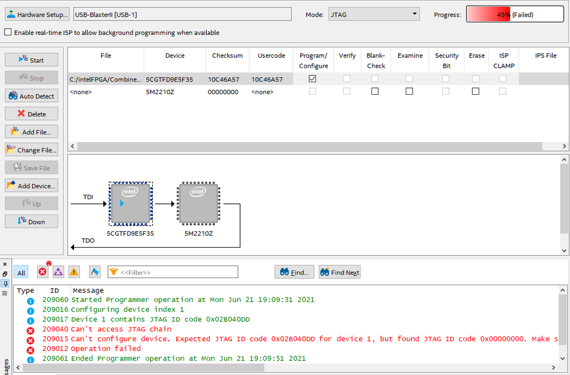Run Auto Detect for devices

[x=31, y=96]
